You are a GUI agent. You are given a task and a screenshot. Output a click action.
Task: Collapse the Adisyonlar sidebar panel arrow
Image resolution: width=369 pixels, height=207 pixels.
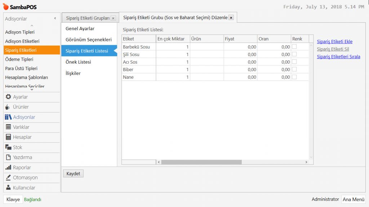55,18
